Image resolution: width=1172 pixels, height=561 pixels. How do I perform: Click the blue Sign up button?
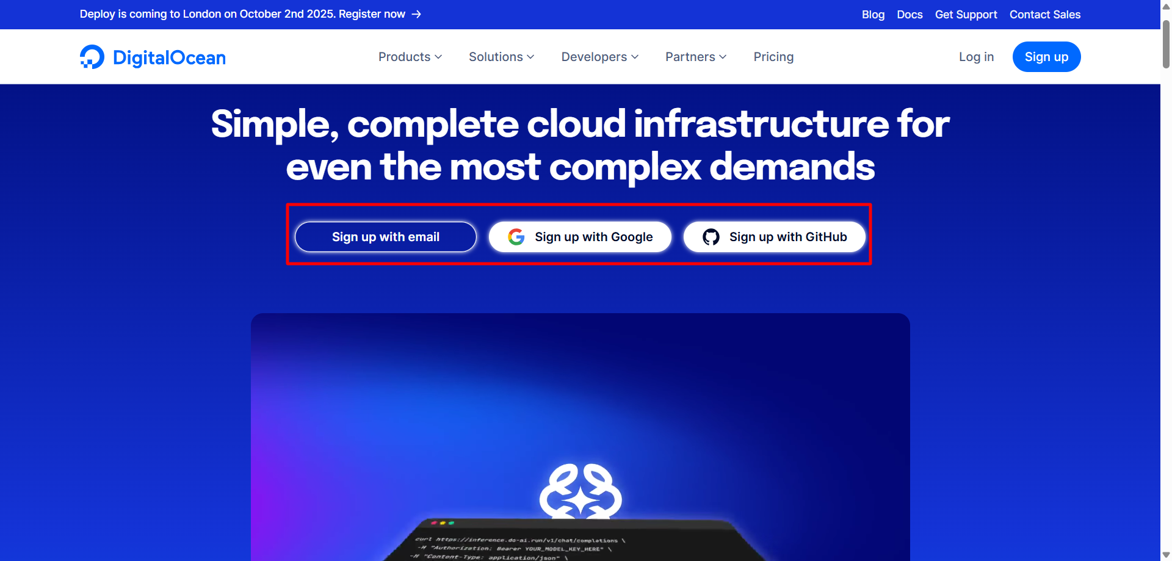pos(1046,57)
